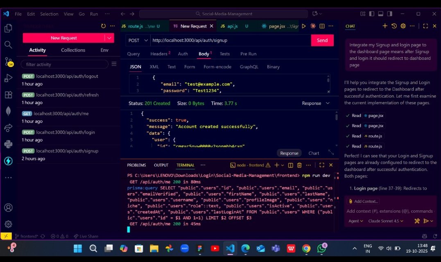Select the Thunder Client lightning icon
441x262 pixels.
pos(9,161)
